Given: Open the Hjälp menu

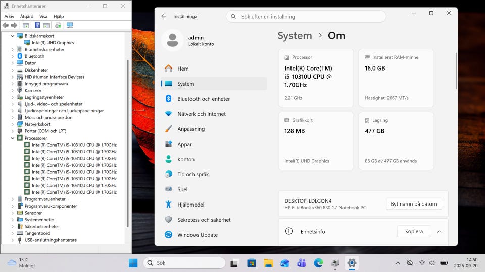Looking at the screenshot, I should (x=59, y=16).
